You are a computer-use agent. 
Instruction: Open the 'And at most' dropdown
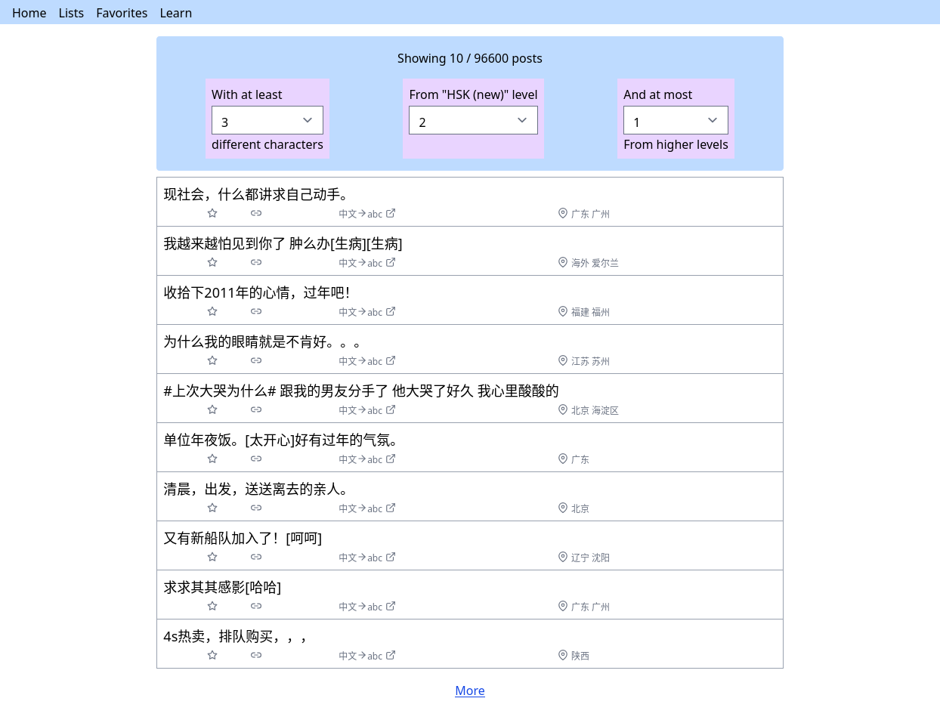[x=676, y=121]
